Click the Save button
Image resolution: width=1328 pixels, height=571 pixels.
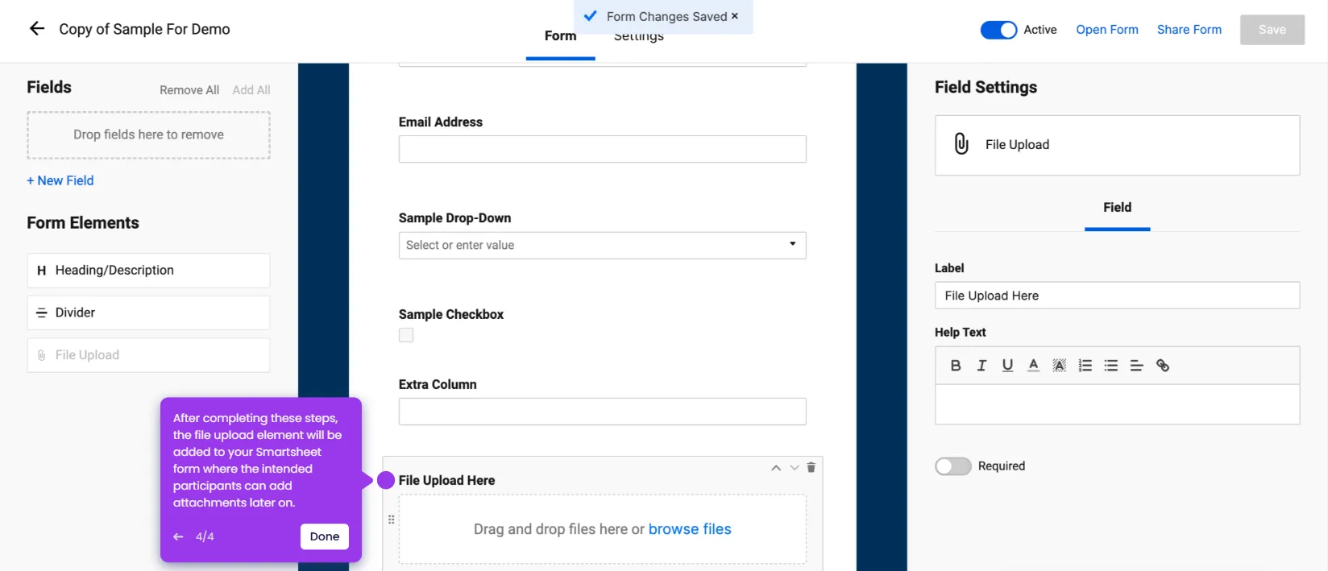pyautogui.click(x=1272, y=30)
